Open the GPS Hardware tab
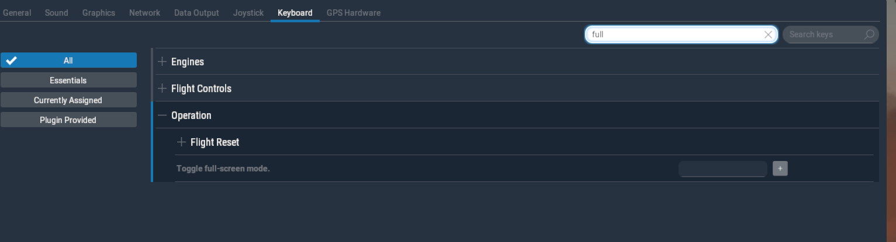The image size is (896, 242). 353,12
